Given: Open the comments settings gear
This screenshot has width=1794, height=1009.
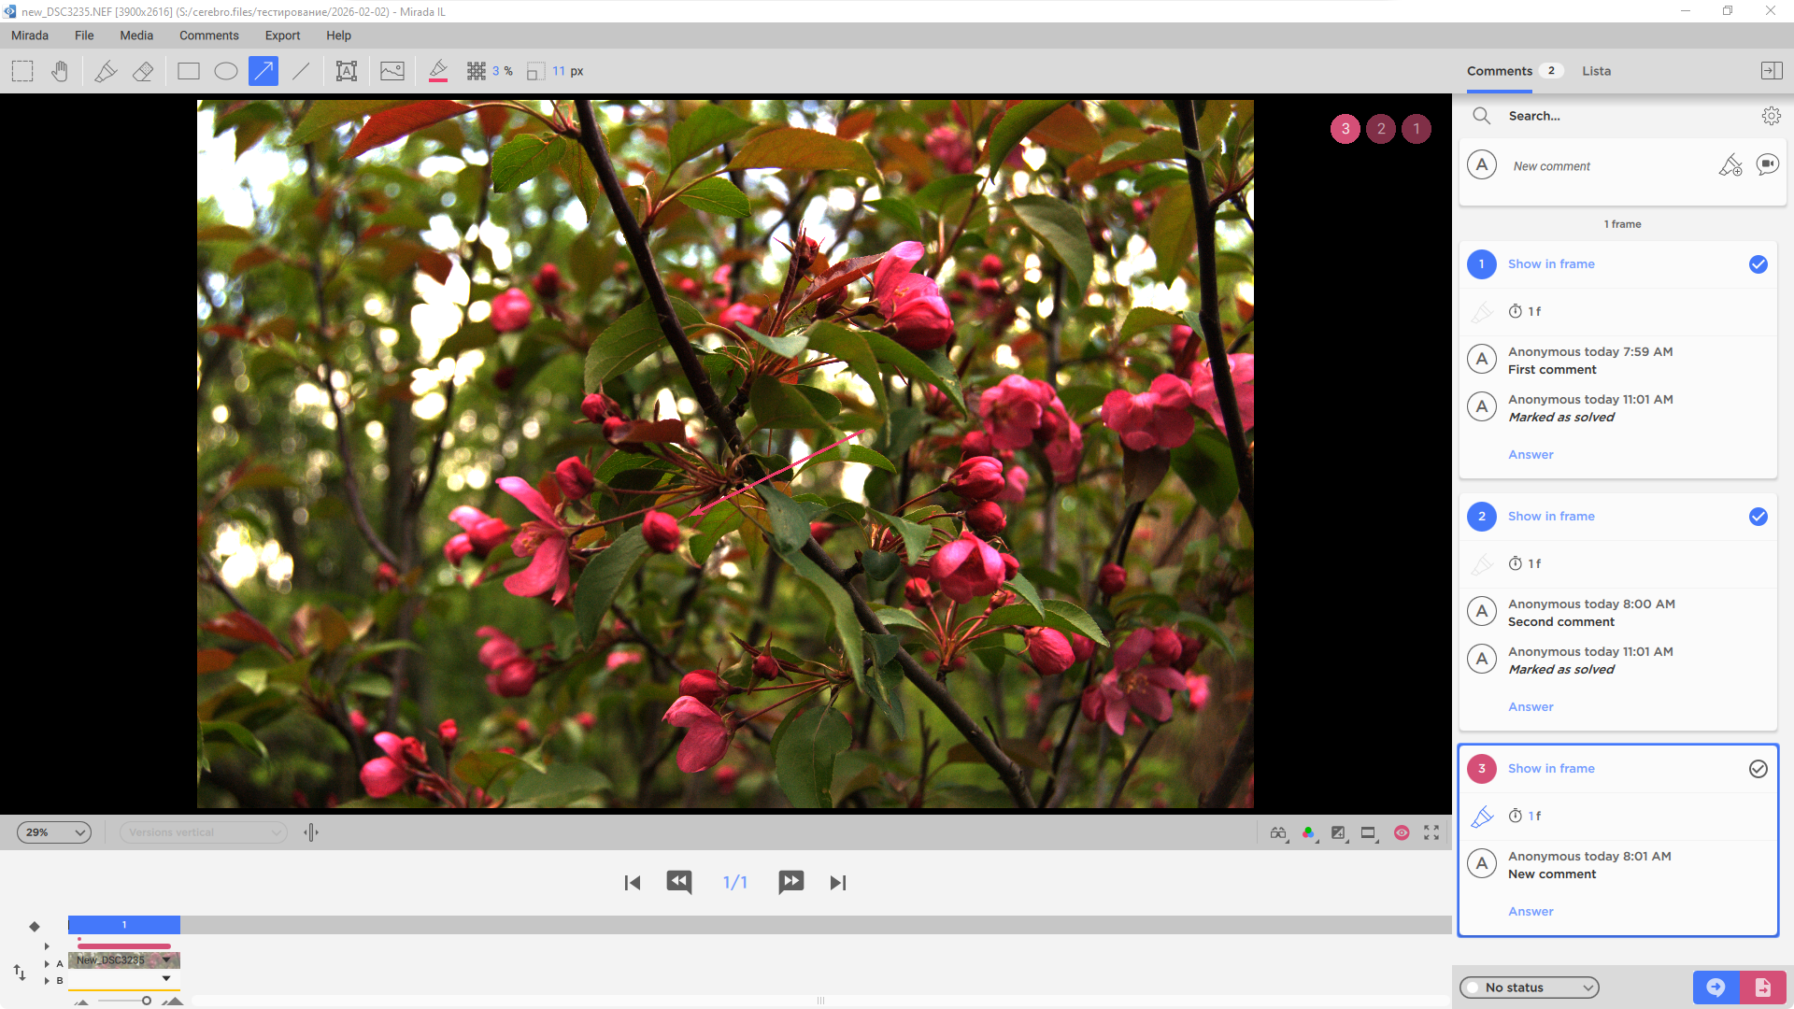Looking at the screenshot, I should [x=1771, y=116].
